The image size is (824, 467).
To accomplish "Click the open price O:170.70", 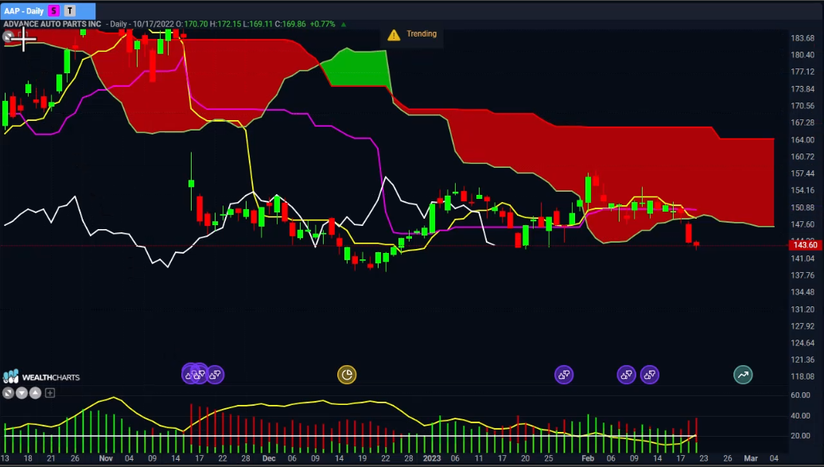I will (x=192, y=24).
